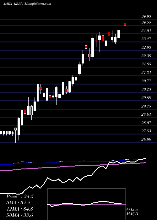This screenshot has width=157, height=220.
Task: Click the 29.15 price axis label
Action: click(146, 106)
